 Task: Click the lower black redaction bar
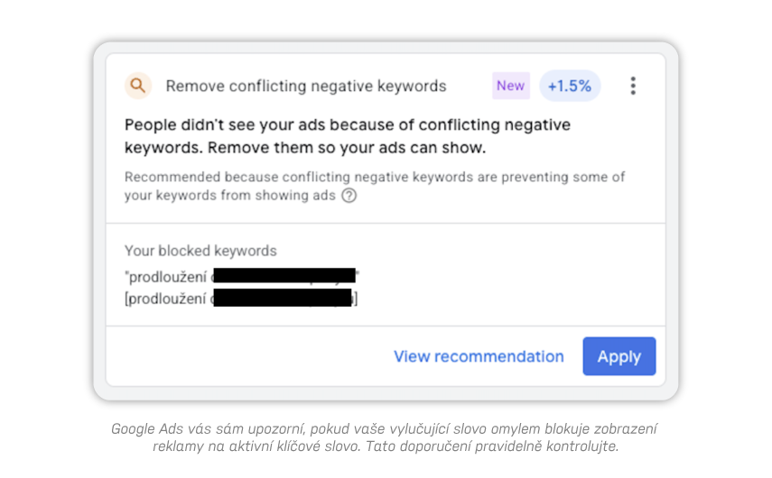[x=283, y=298]
